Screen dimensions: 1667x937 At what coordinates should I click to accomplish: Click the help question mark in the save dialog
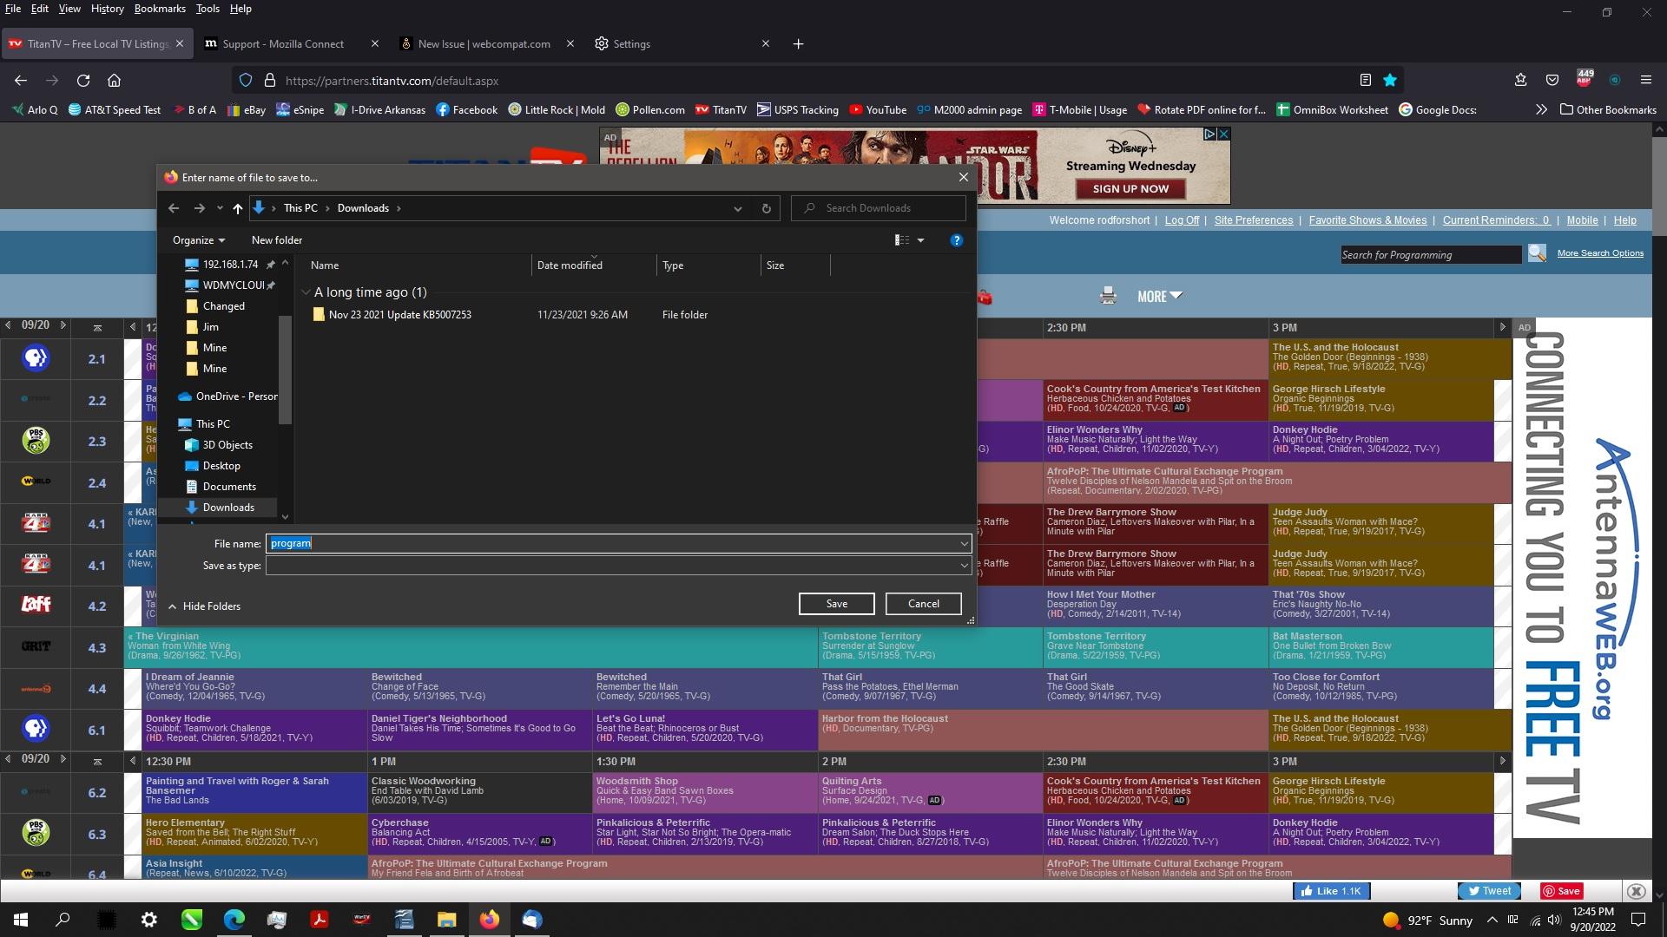click(957, 240)
